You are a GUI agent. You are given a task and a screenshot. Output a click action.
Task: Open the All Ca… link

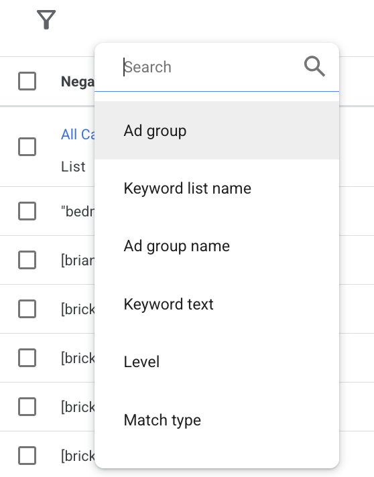(x=78, y=135)
